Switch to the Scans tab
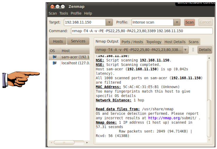Viewport: 217px width, 149px height. coord(193,42)
